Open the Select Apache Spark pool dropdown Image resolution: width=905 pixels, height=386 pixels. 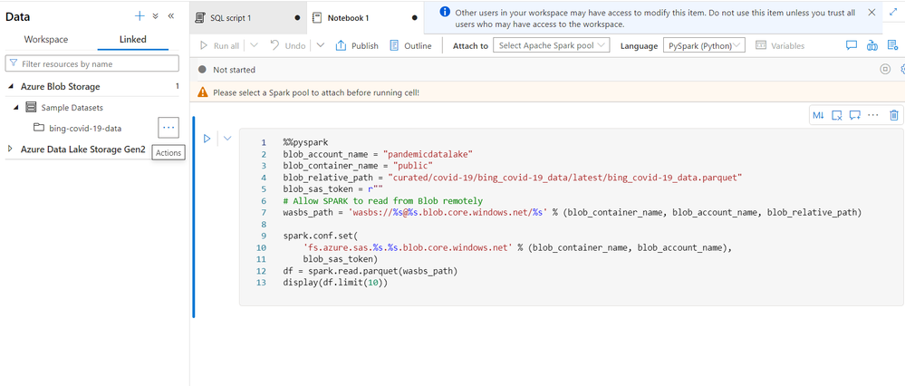point(551,45)
